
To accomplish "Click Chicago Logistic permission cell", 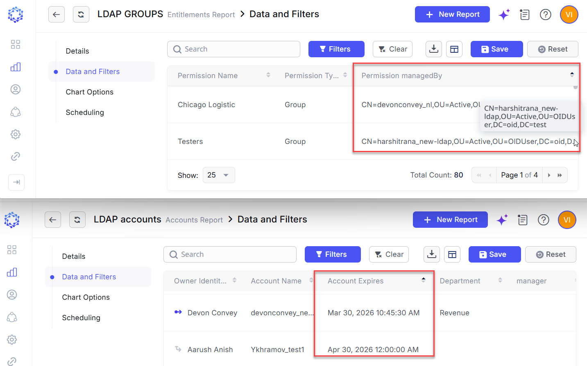I will [206, 105].
